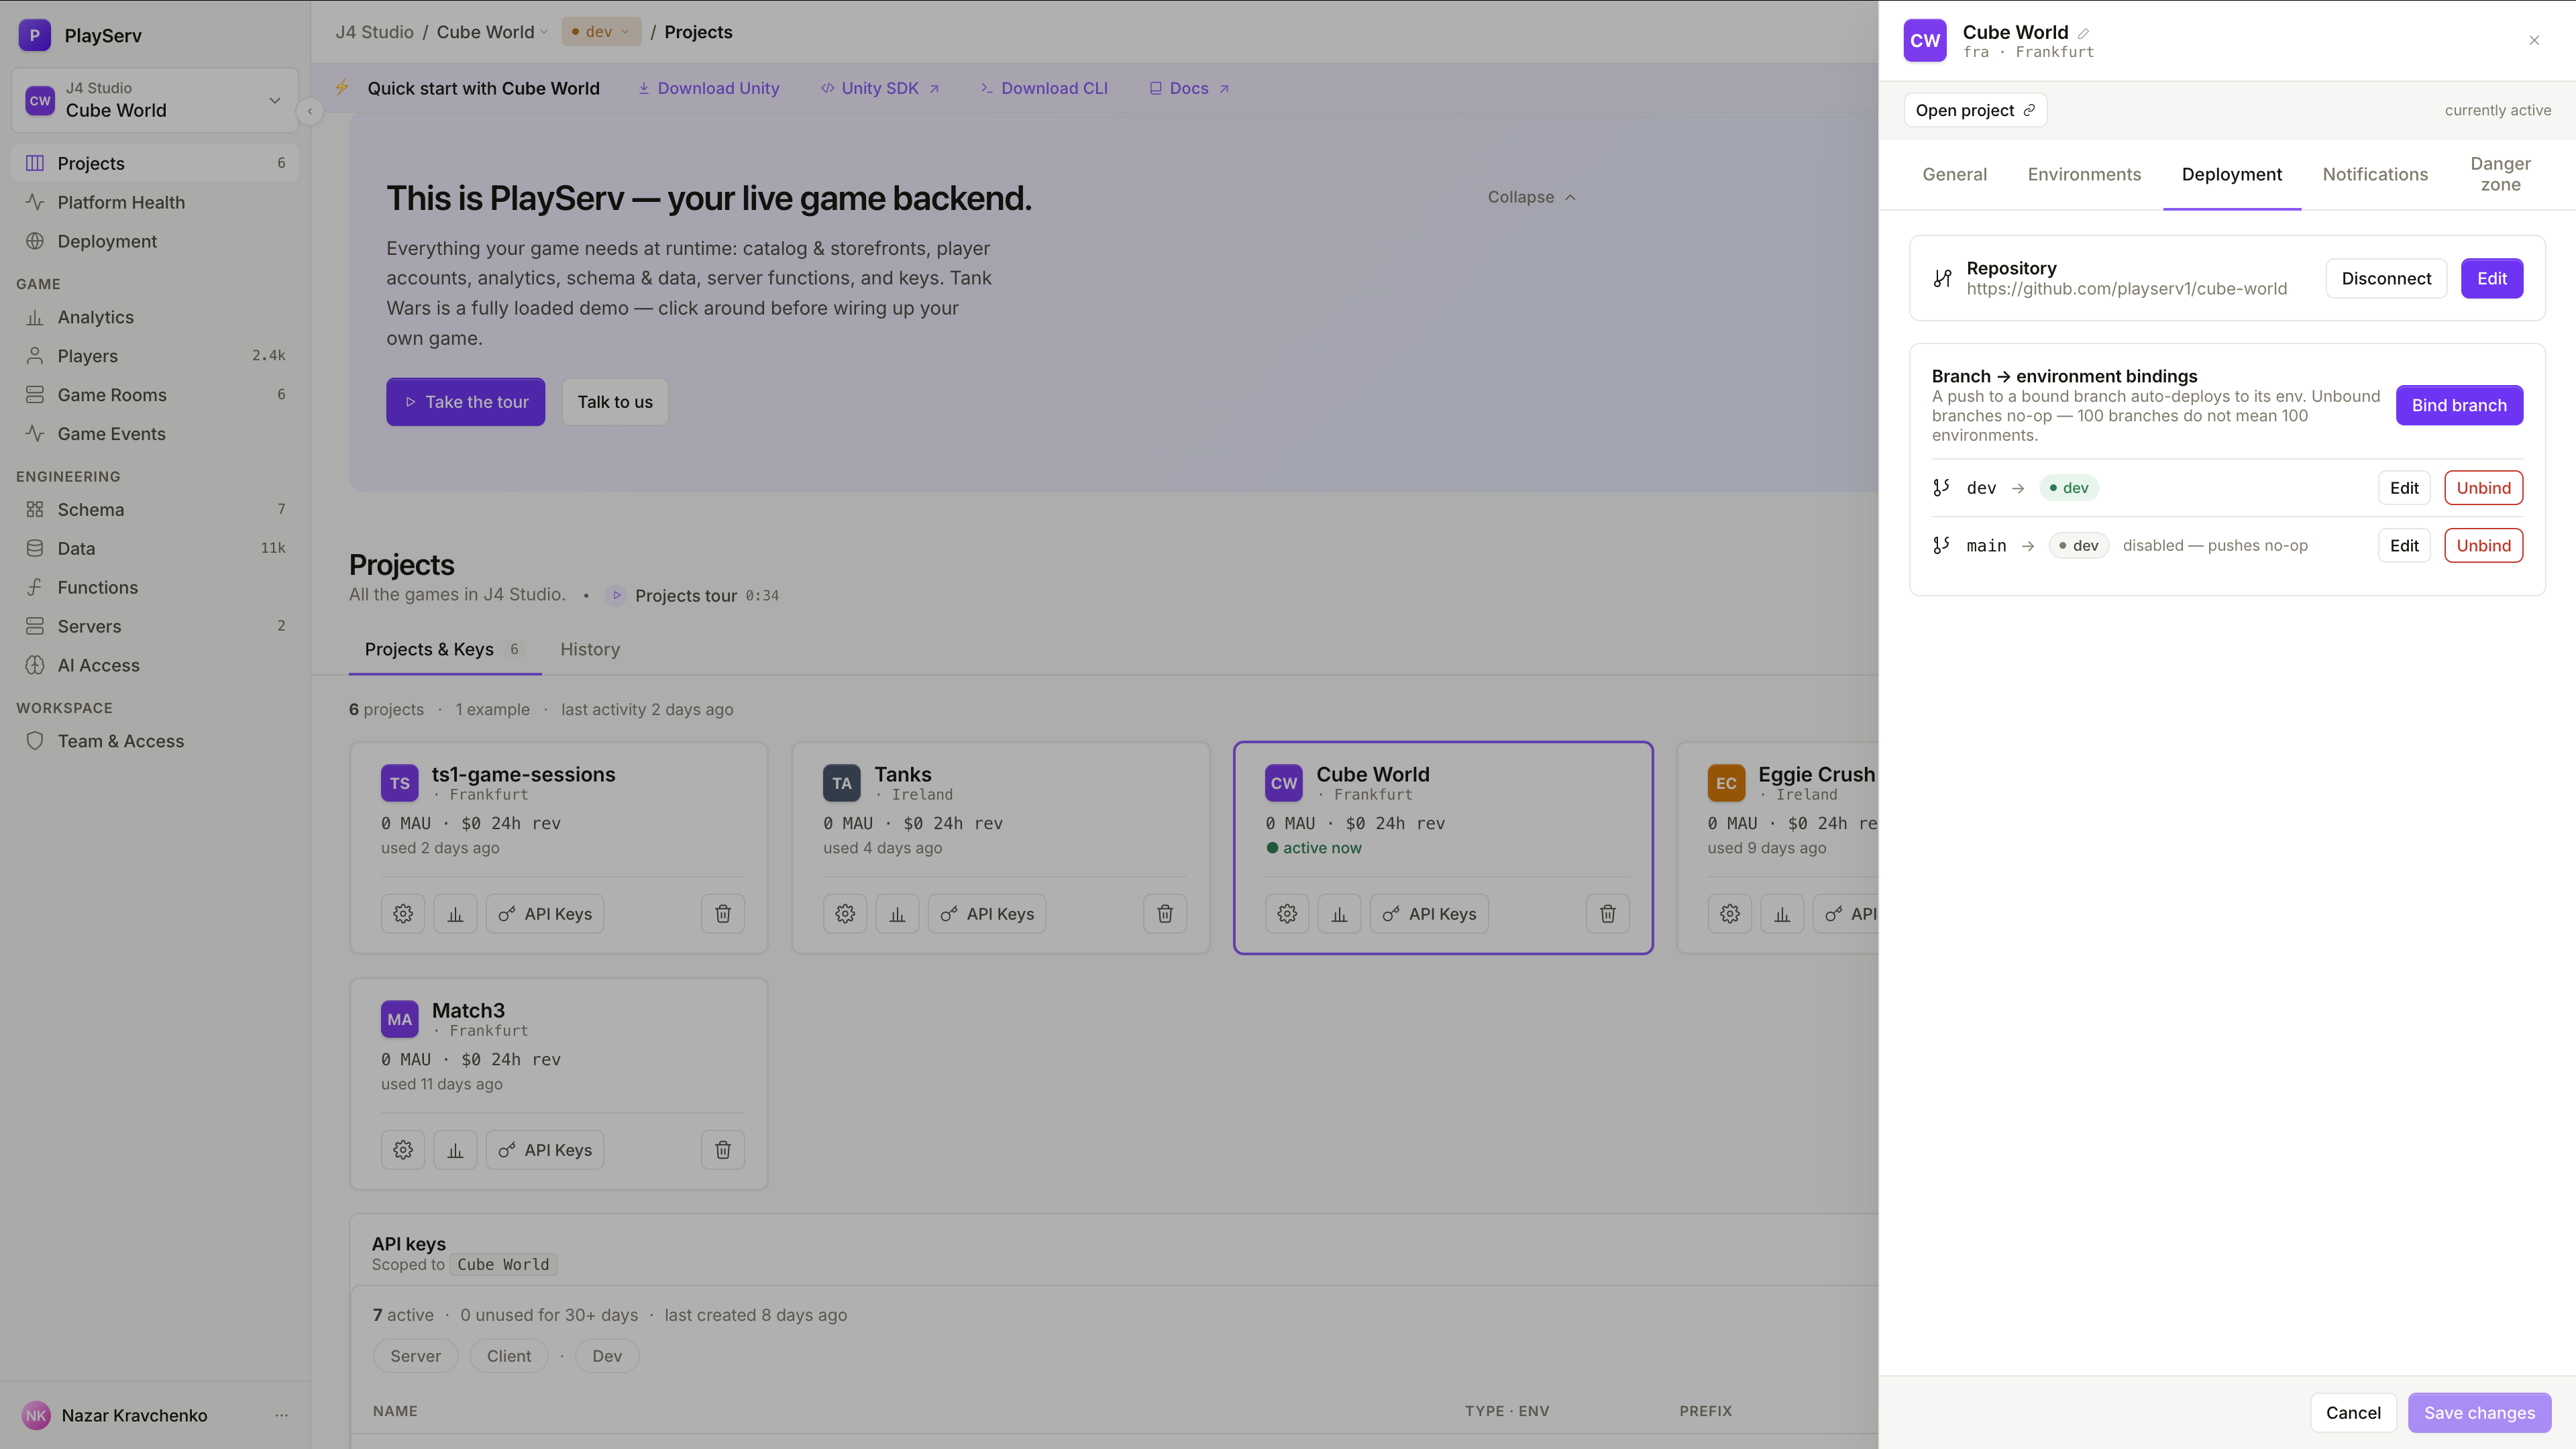This screenshot has width=2576, height=1449.
Task: Open the Danger zone tab
Action: pos(2500,174)
